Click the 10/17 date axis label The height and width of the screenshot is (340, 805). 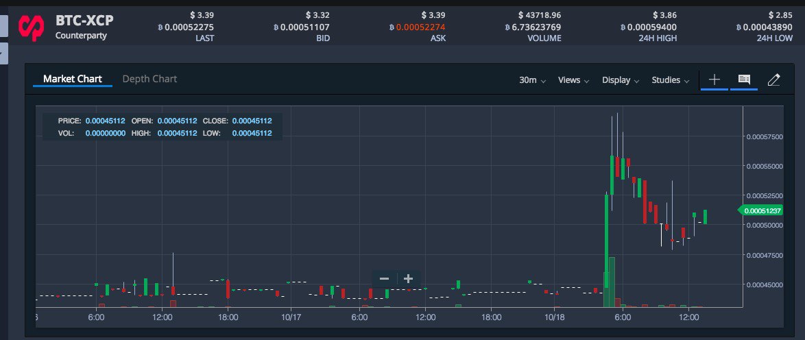click(x=291, y=317)
